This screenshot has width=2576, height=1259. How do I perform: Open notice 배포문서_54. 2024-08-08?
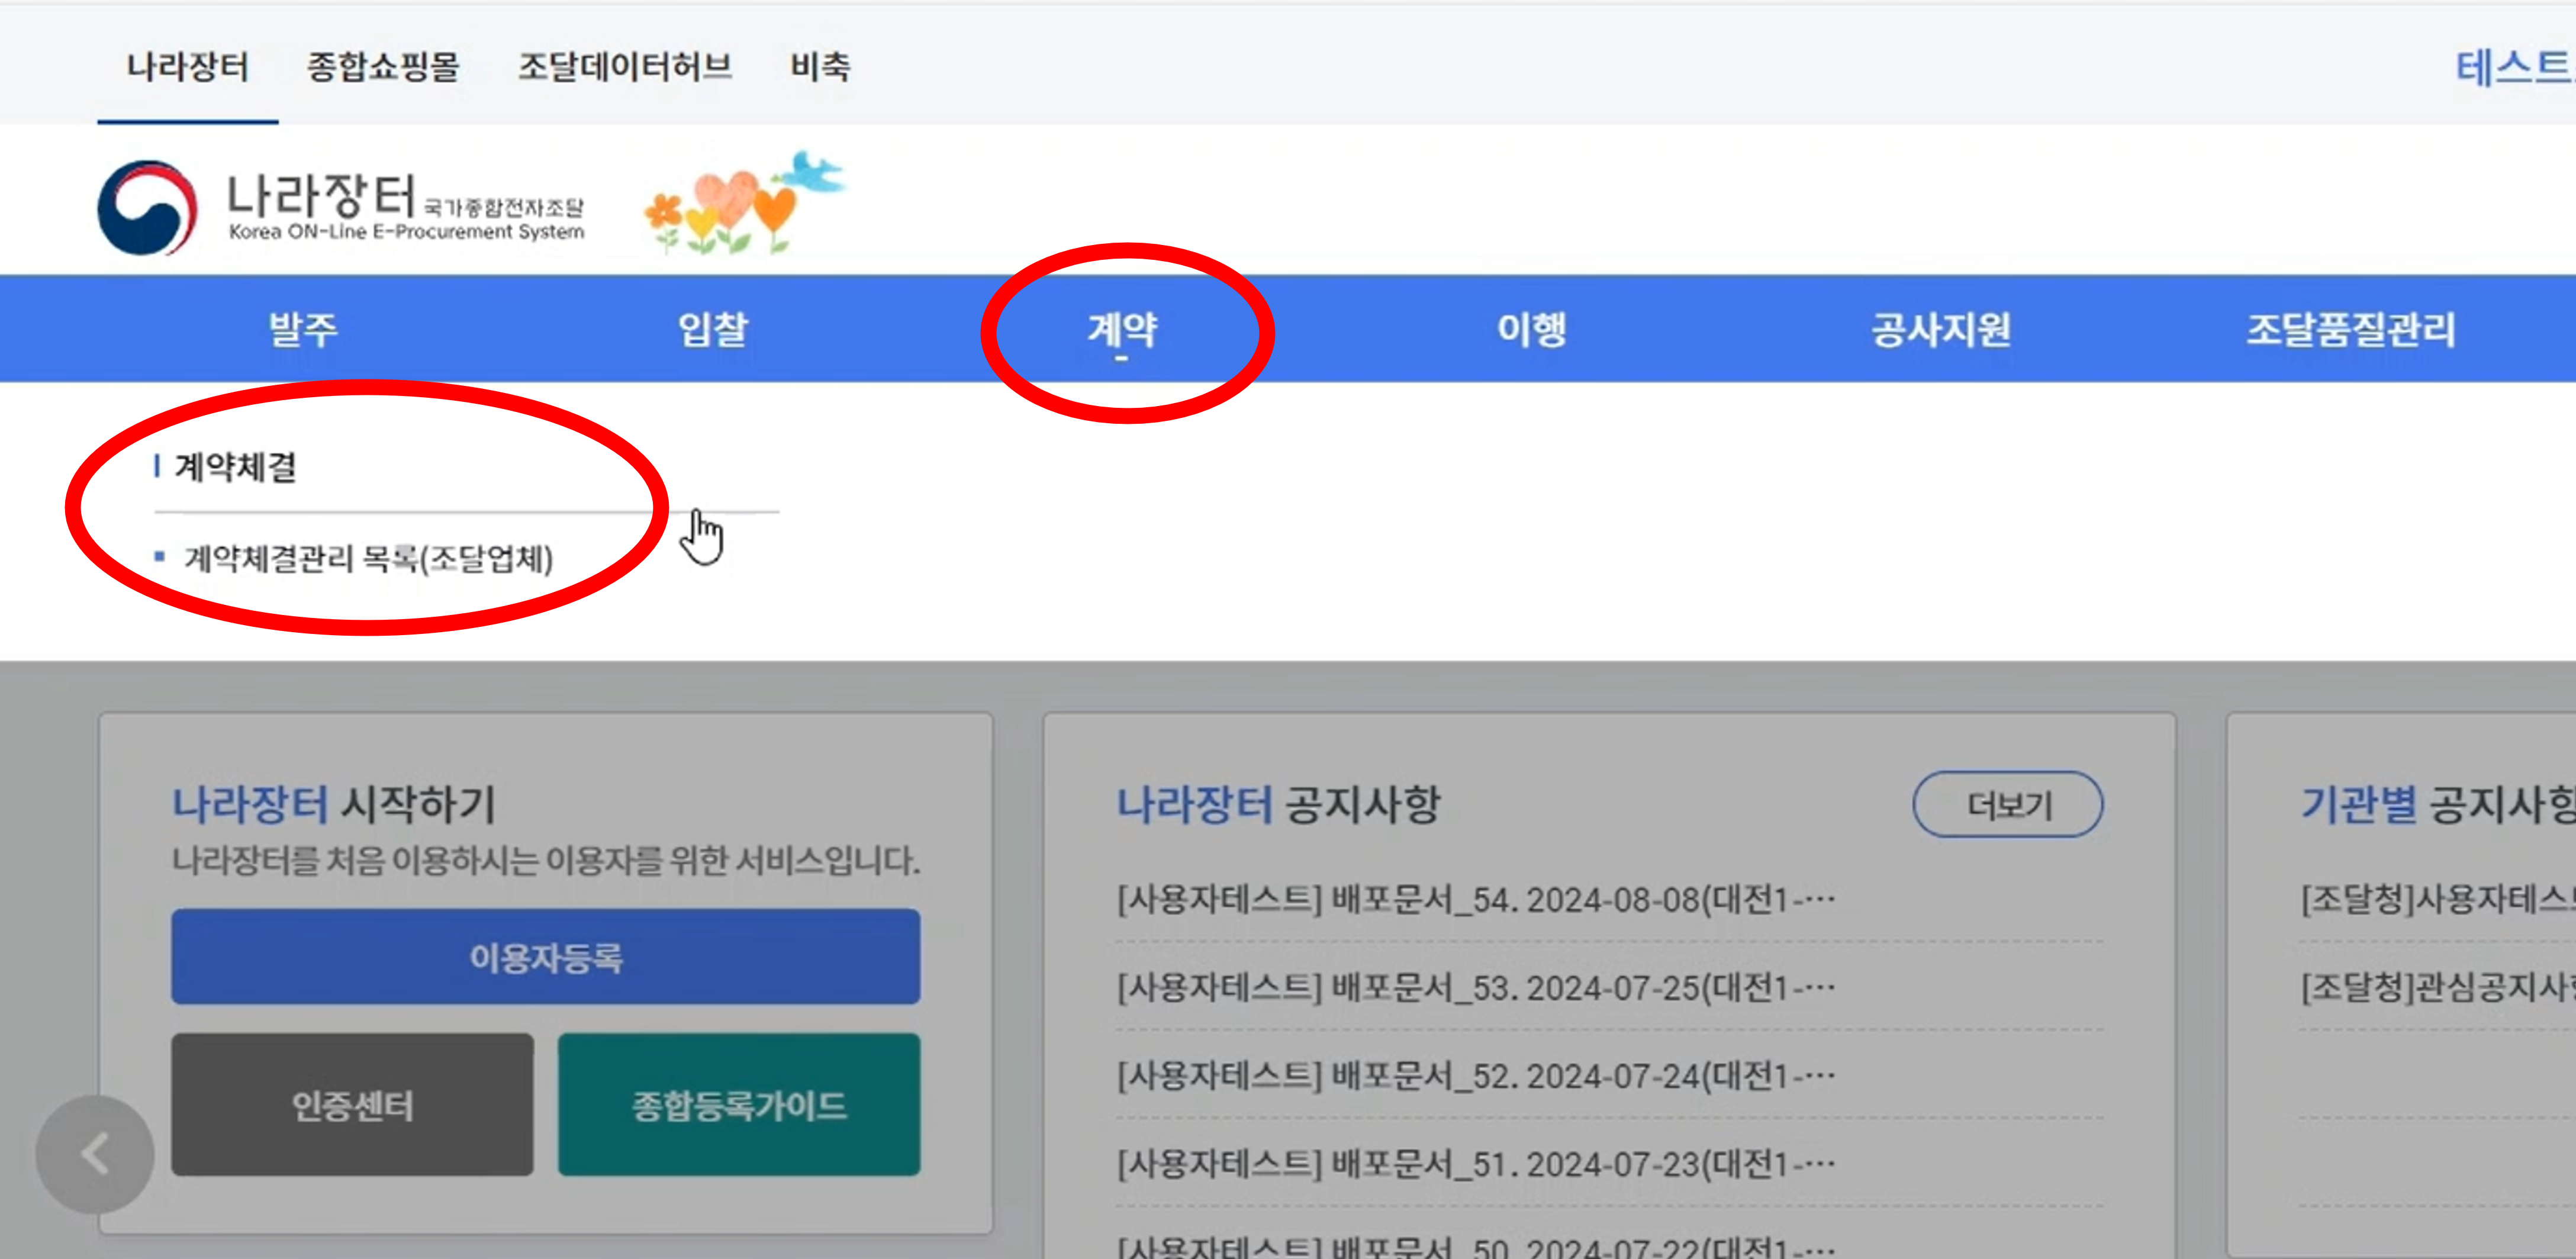click(1476, 900)
